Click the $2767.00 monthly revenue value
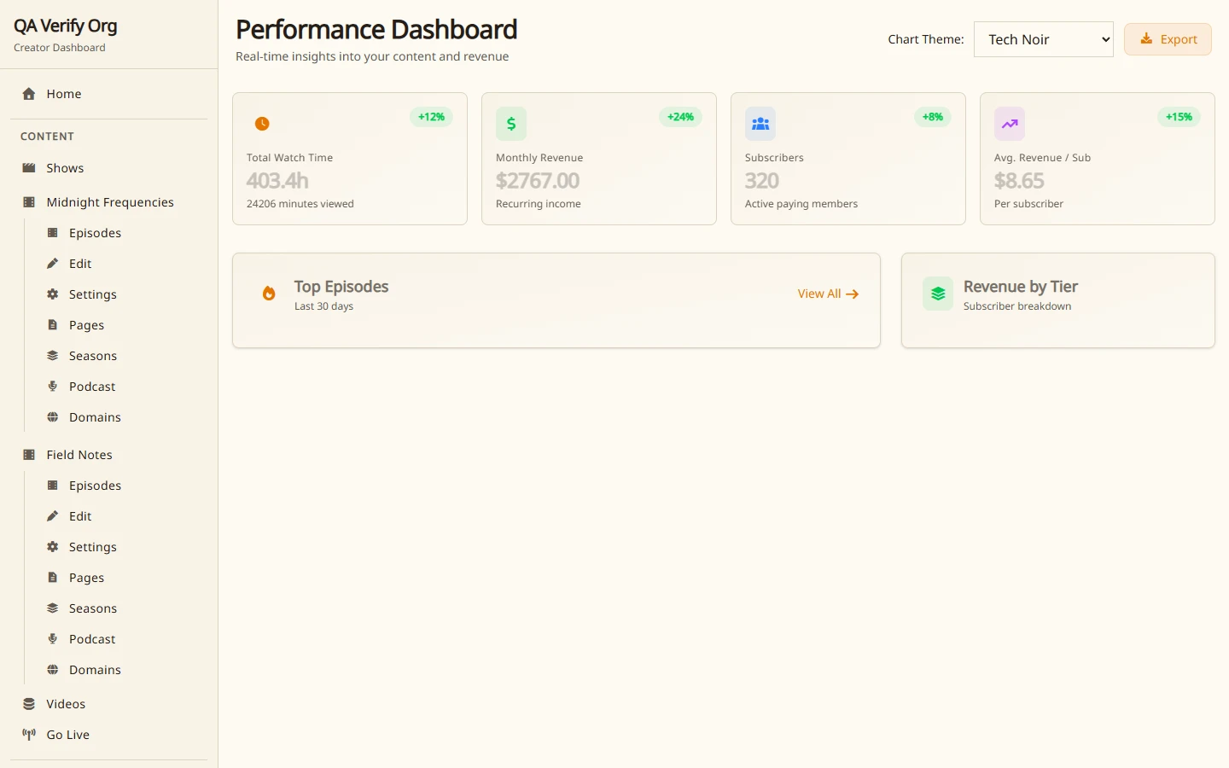Image resolution: width=1229 pixels, height=768 pixels. (538, 181)
